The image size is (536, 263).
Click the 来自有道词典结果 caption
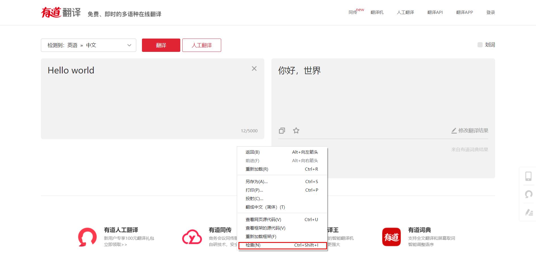point(470,150)
